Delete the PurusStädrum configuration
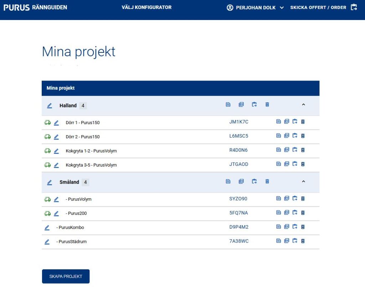This screenshot has width=365, height=290. (303, 241)
